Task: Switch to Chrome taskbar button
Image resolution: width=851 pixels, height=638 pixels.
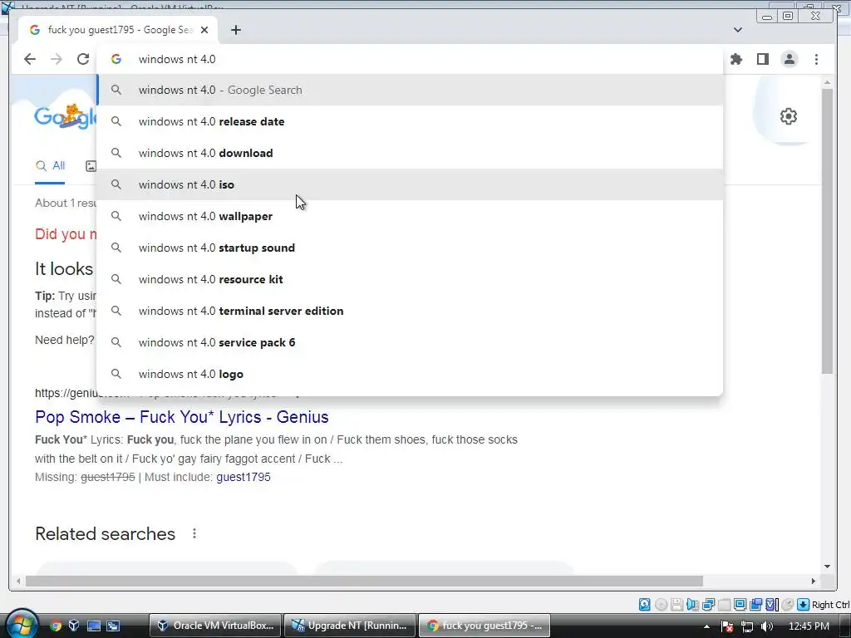Action: point(485,626)
